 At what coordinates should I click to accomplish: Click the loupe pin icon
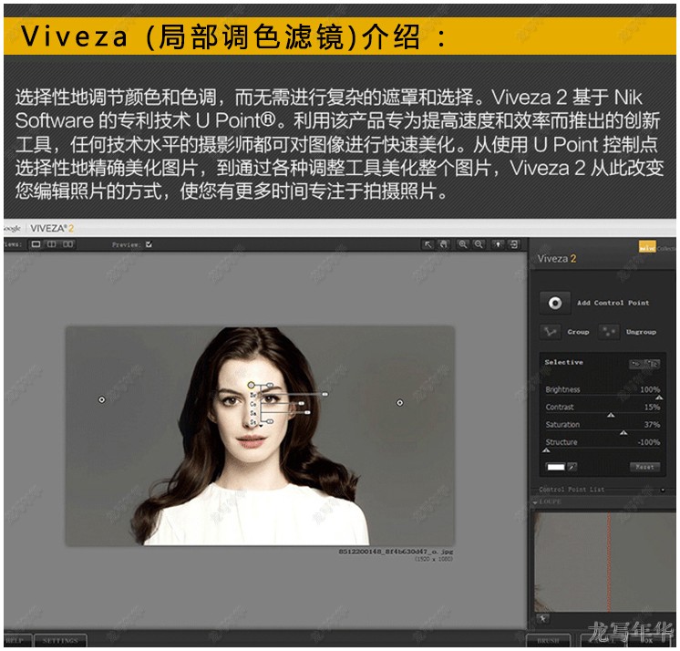(542, 618)
